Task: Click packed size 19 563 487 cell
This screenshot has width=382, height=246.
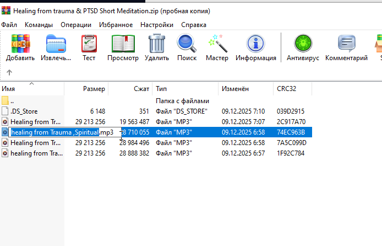Action: [134, 121]
